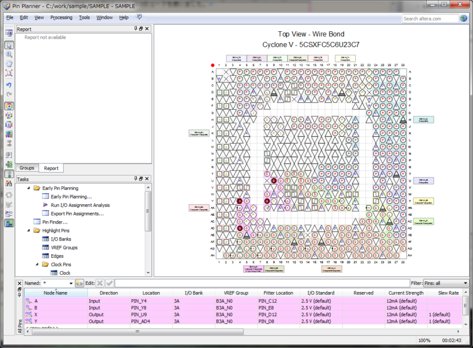Open the Export Pin Assignments... task

(x=77, y=214)
